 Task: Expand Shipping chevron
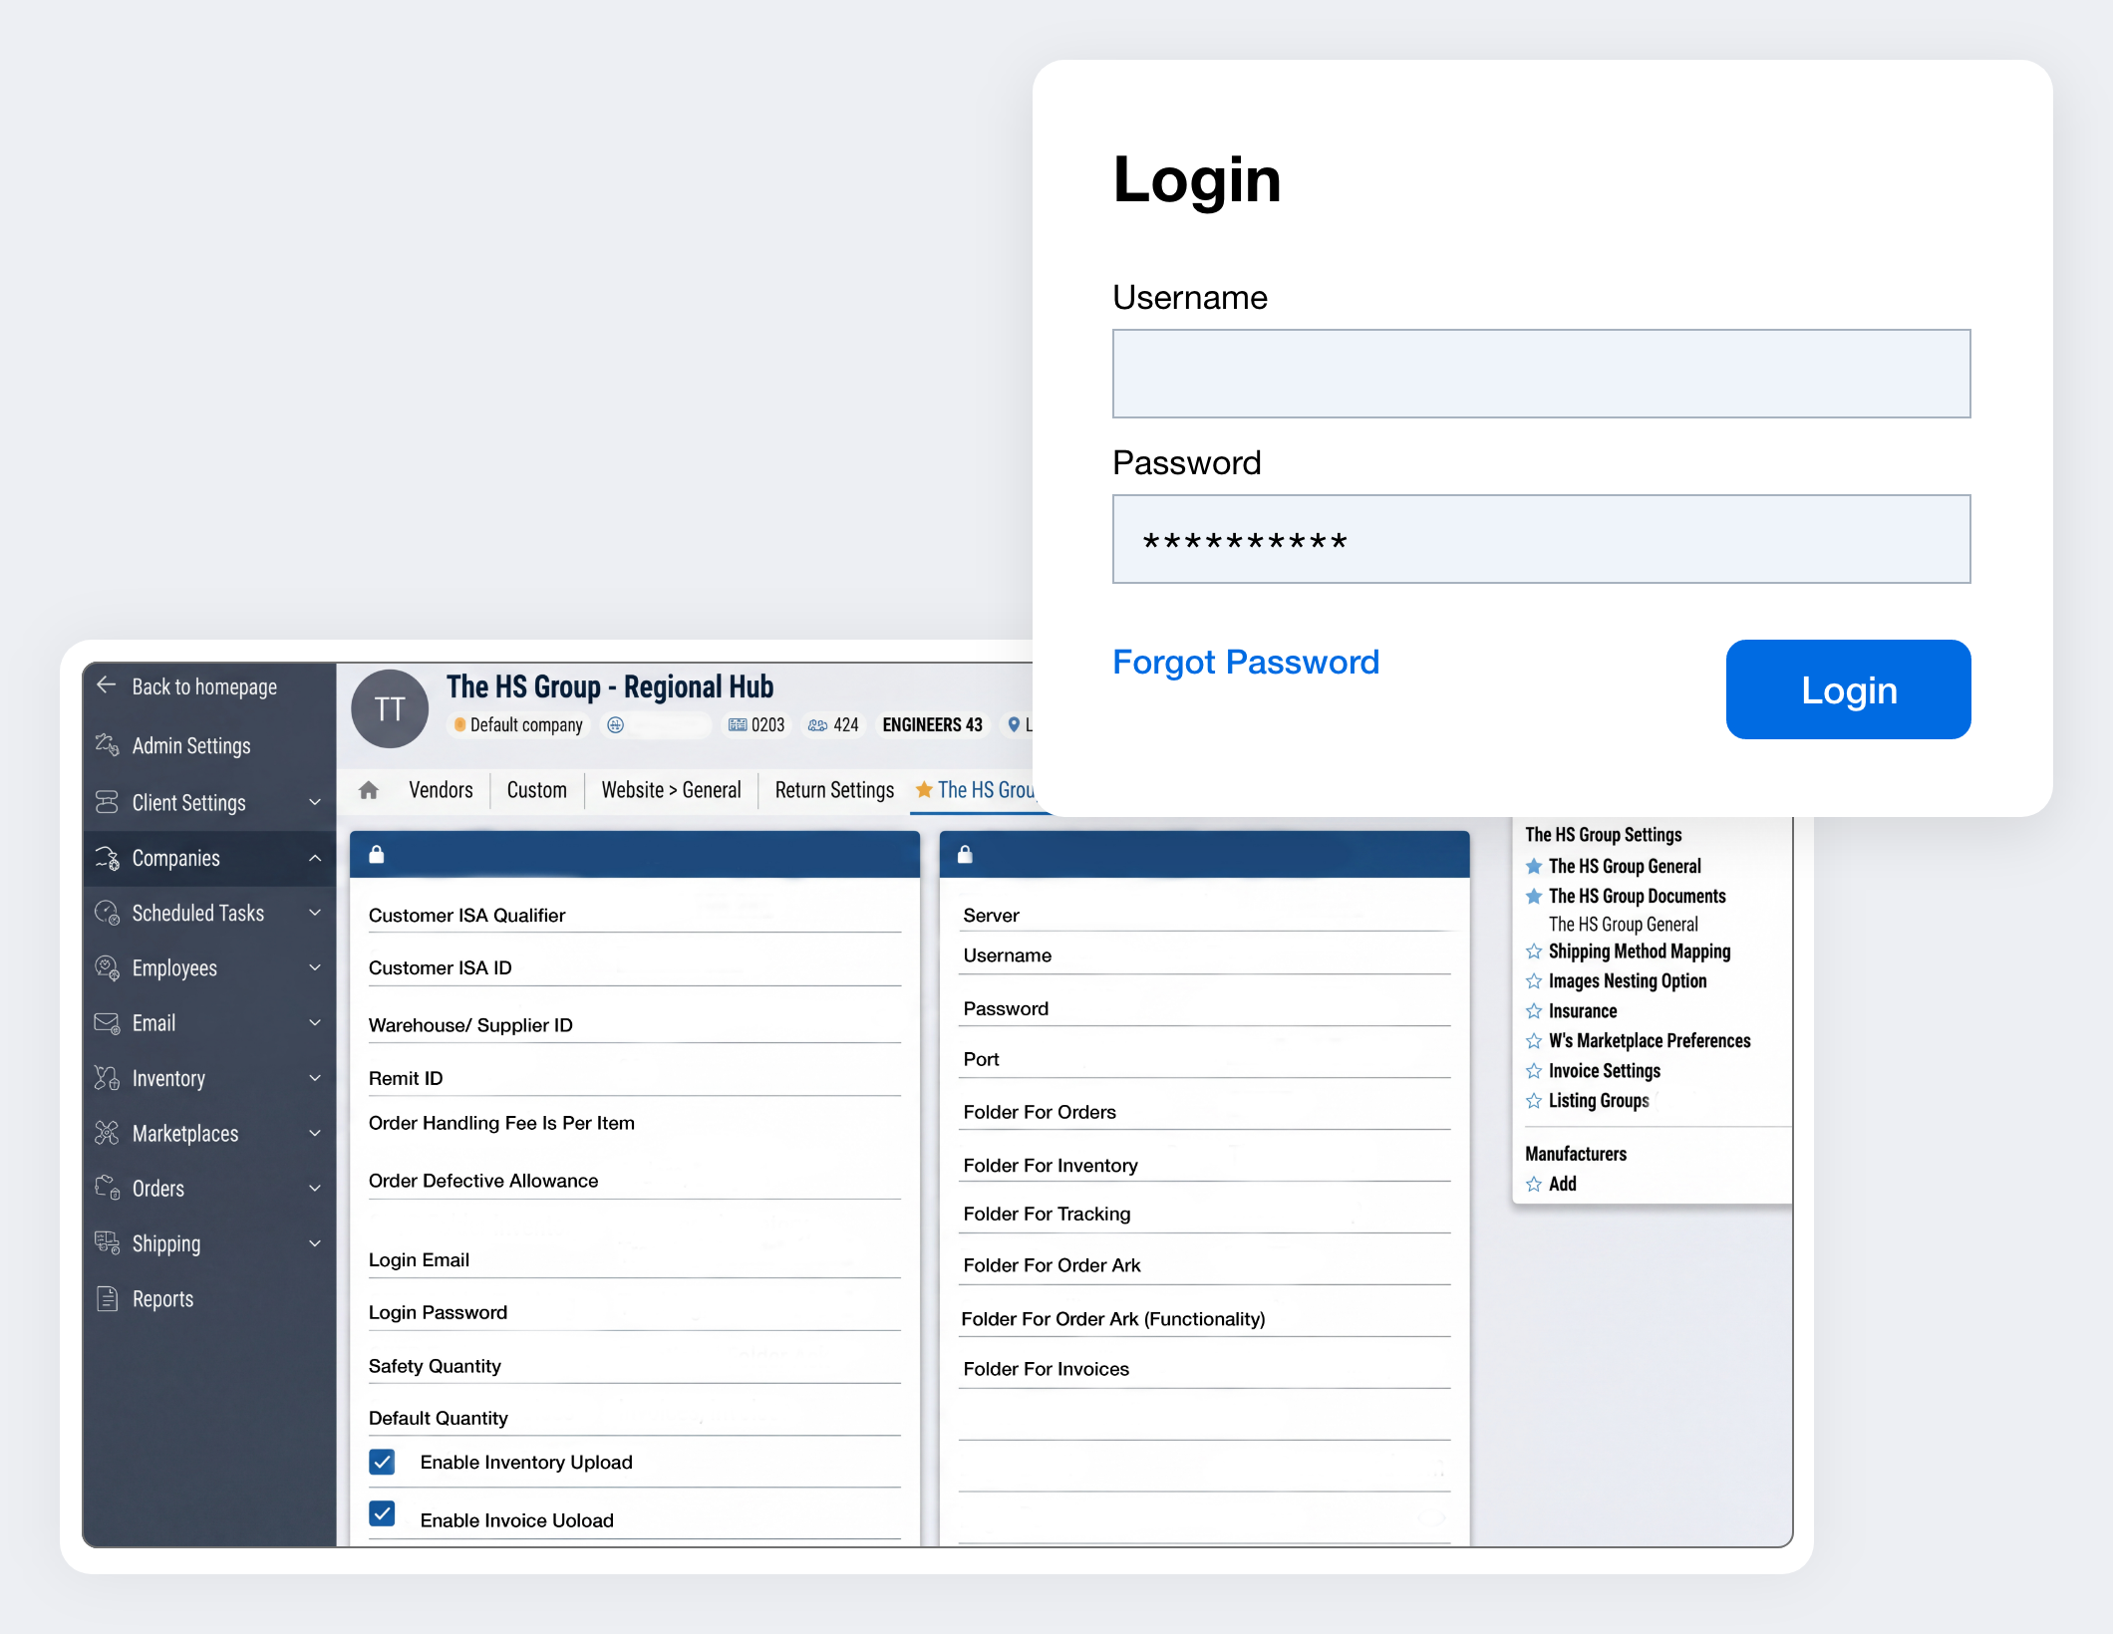pos(315,1242)
